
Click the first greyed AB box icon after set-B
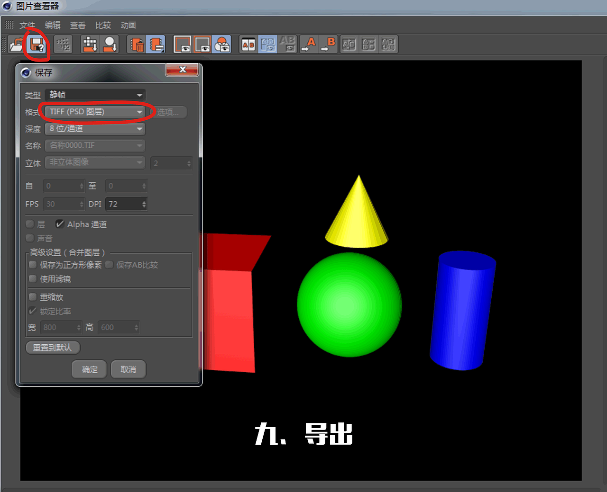pyautogui.click(x=349, y=45)
